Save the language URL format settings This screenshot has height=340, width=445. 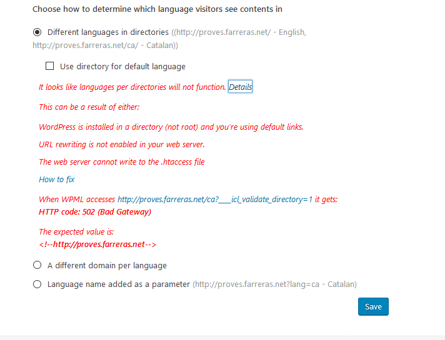(373, 306)
